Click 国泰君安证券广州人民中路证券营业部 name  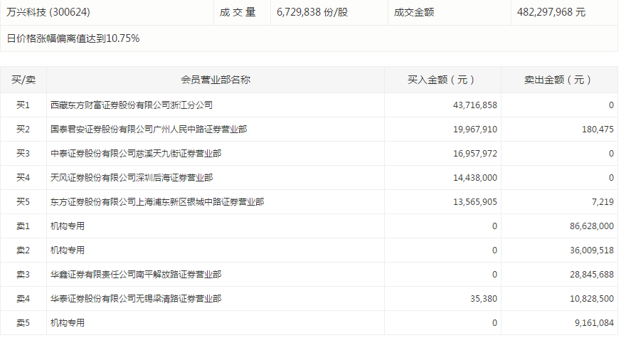(149, 130)
